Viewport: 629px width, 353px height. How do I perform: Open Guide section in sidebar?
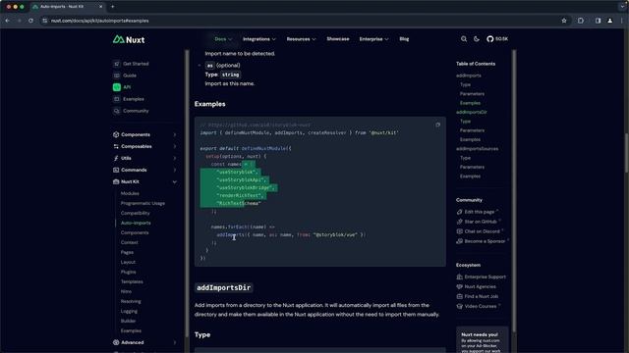click(x=125, y=76)
